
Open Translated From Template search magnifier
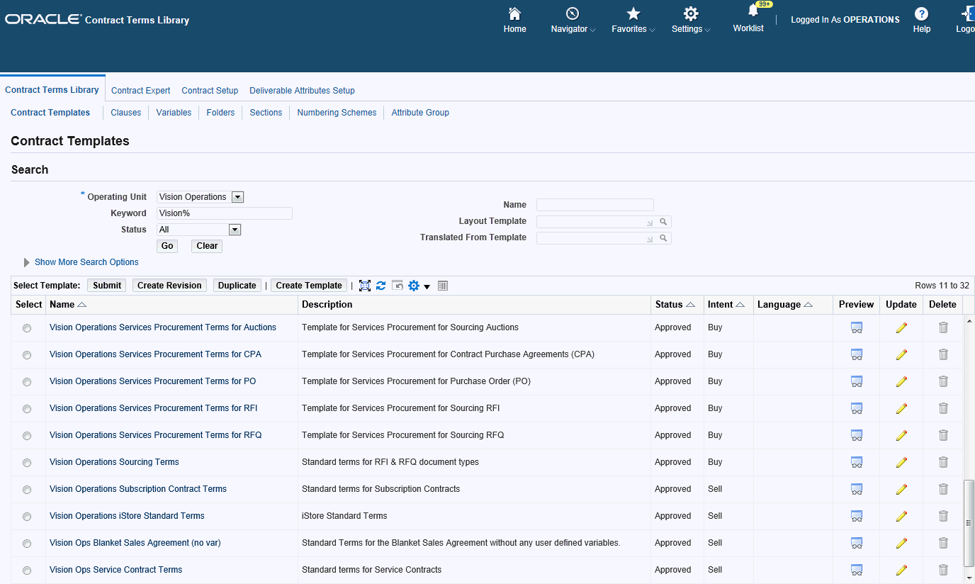(664, 238)
